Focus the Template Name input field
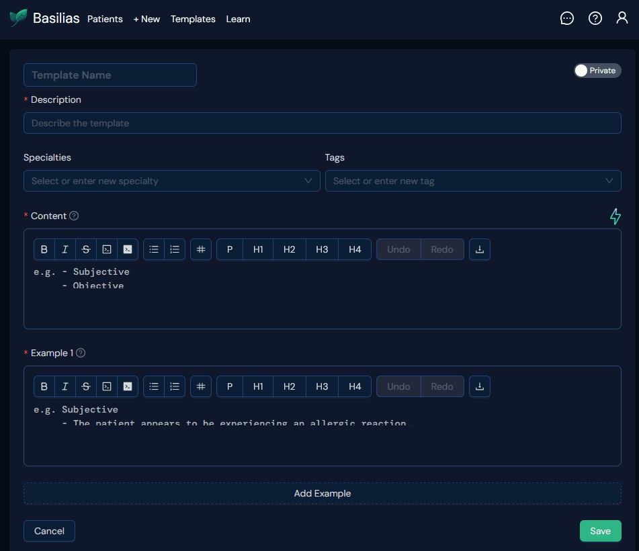Viewport: 639px width, 551px height. [x=110, y=75]
